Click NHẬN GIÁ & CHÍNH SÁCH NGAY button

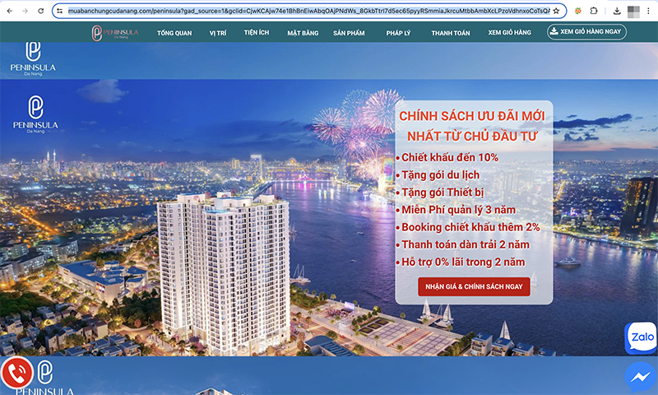[474, 286]
